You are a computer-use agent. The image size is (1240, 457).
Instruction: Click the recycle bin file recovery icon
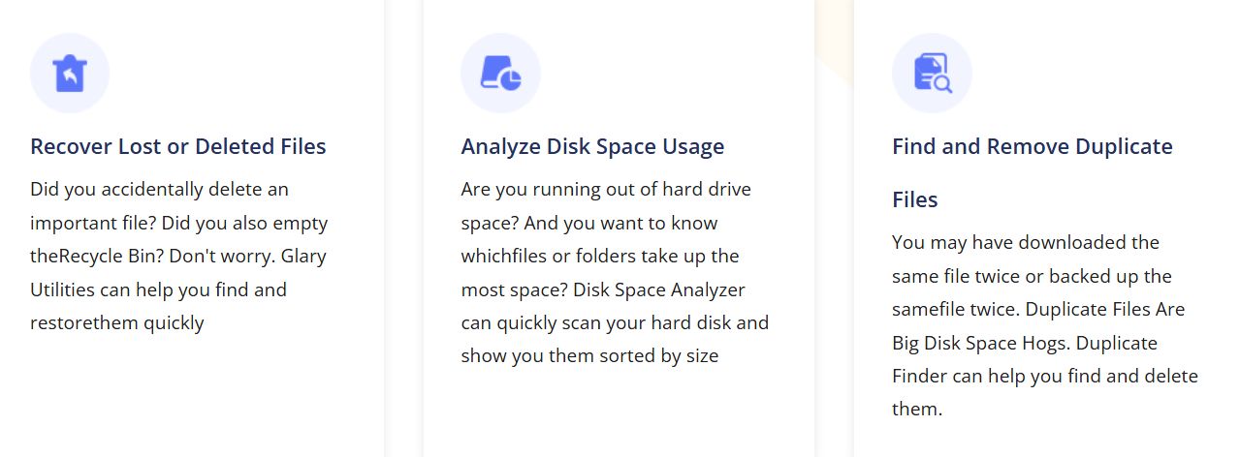click(70, 74)
